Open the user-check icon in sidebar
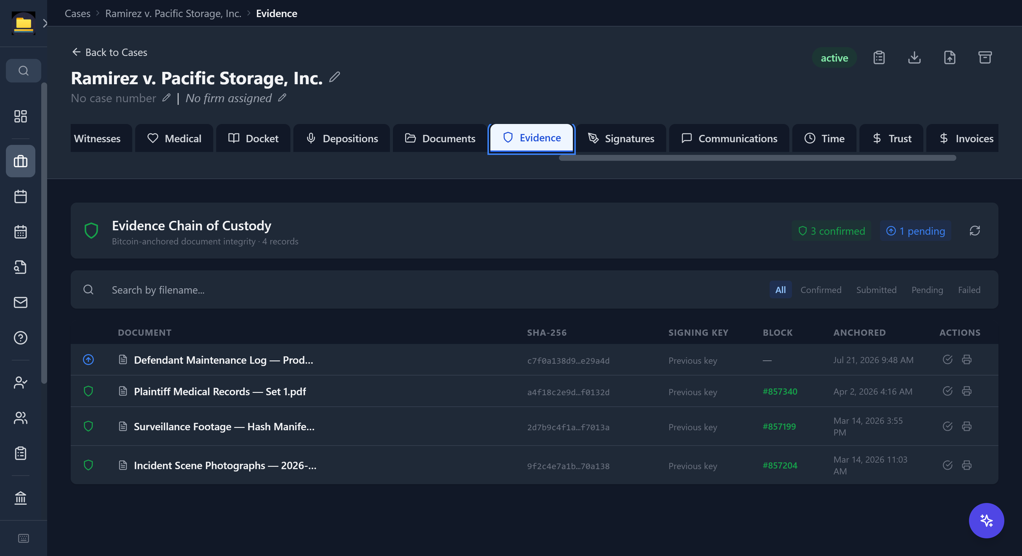 tap(21, 382)
